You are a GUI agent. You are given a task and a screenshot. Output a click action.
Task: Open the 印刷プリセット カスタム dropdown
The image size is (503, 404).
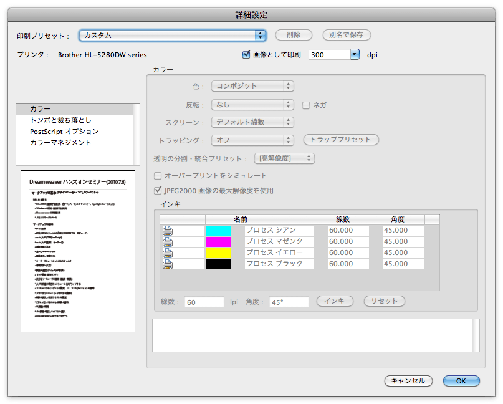[x=173, y=36]
